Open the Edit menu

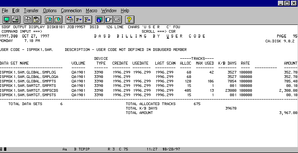point(16,11)
